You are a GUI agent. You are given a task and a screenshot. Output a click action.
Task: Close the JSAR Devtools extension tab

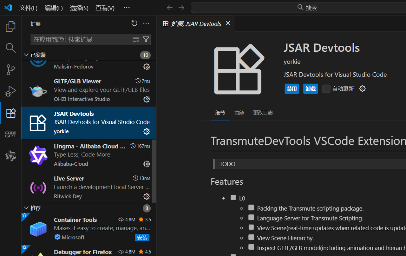[228, 23]
